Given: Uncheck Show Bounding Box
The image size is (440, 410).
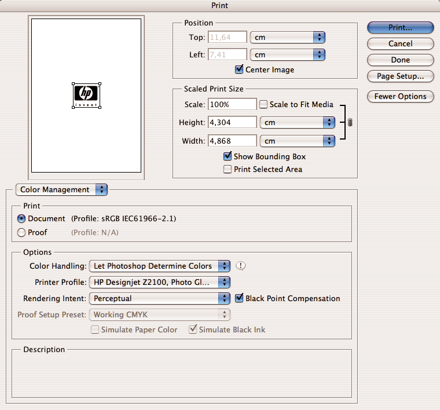Looking at the screenshot, I should 228,156.
